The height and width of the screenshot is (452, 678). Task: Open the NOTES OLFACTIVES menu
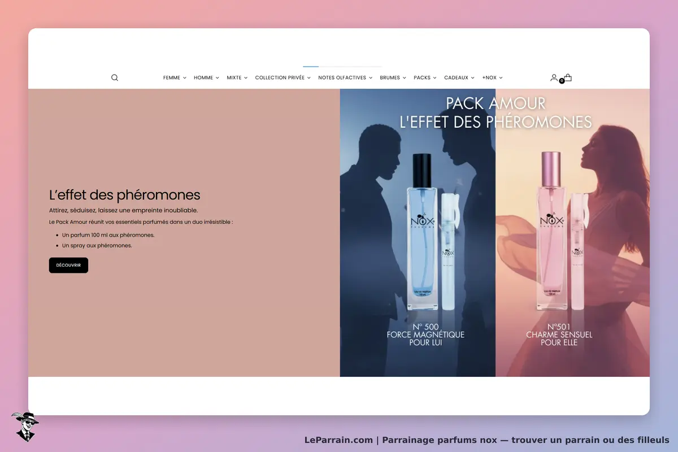pos(345,78)
